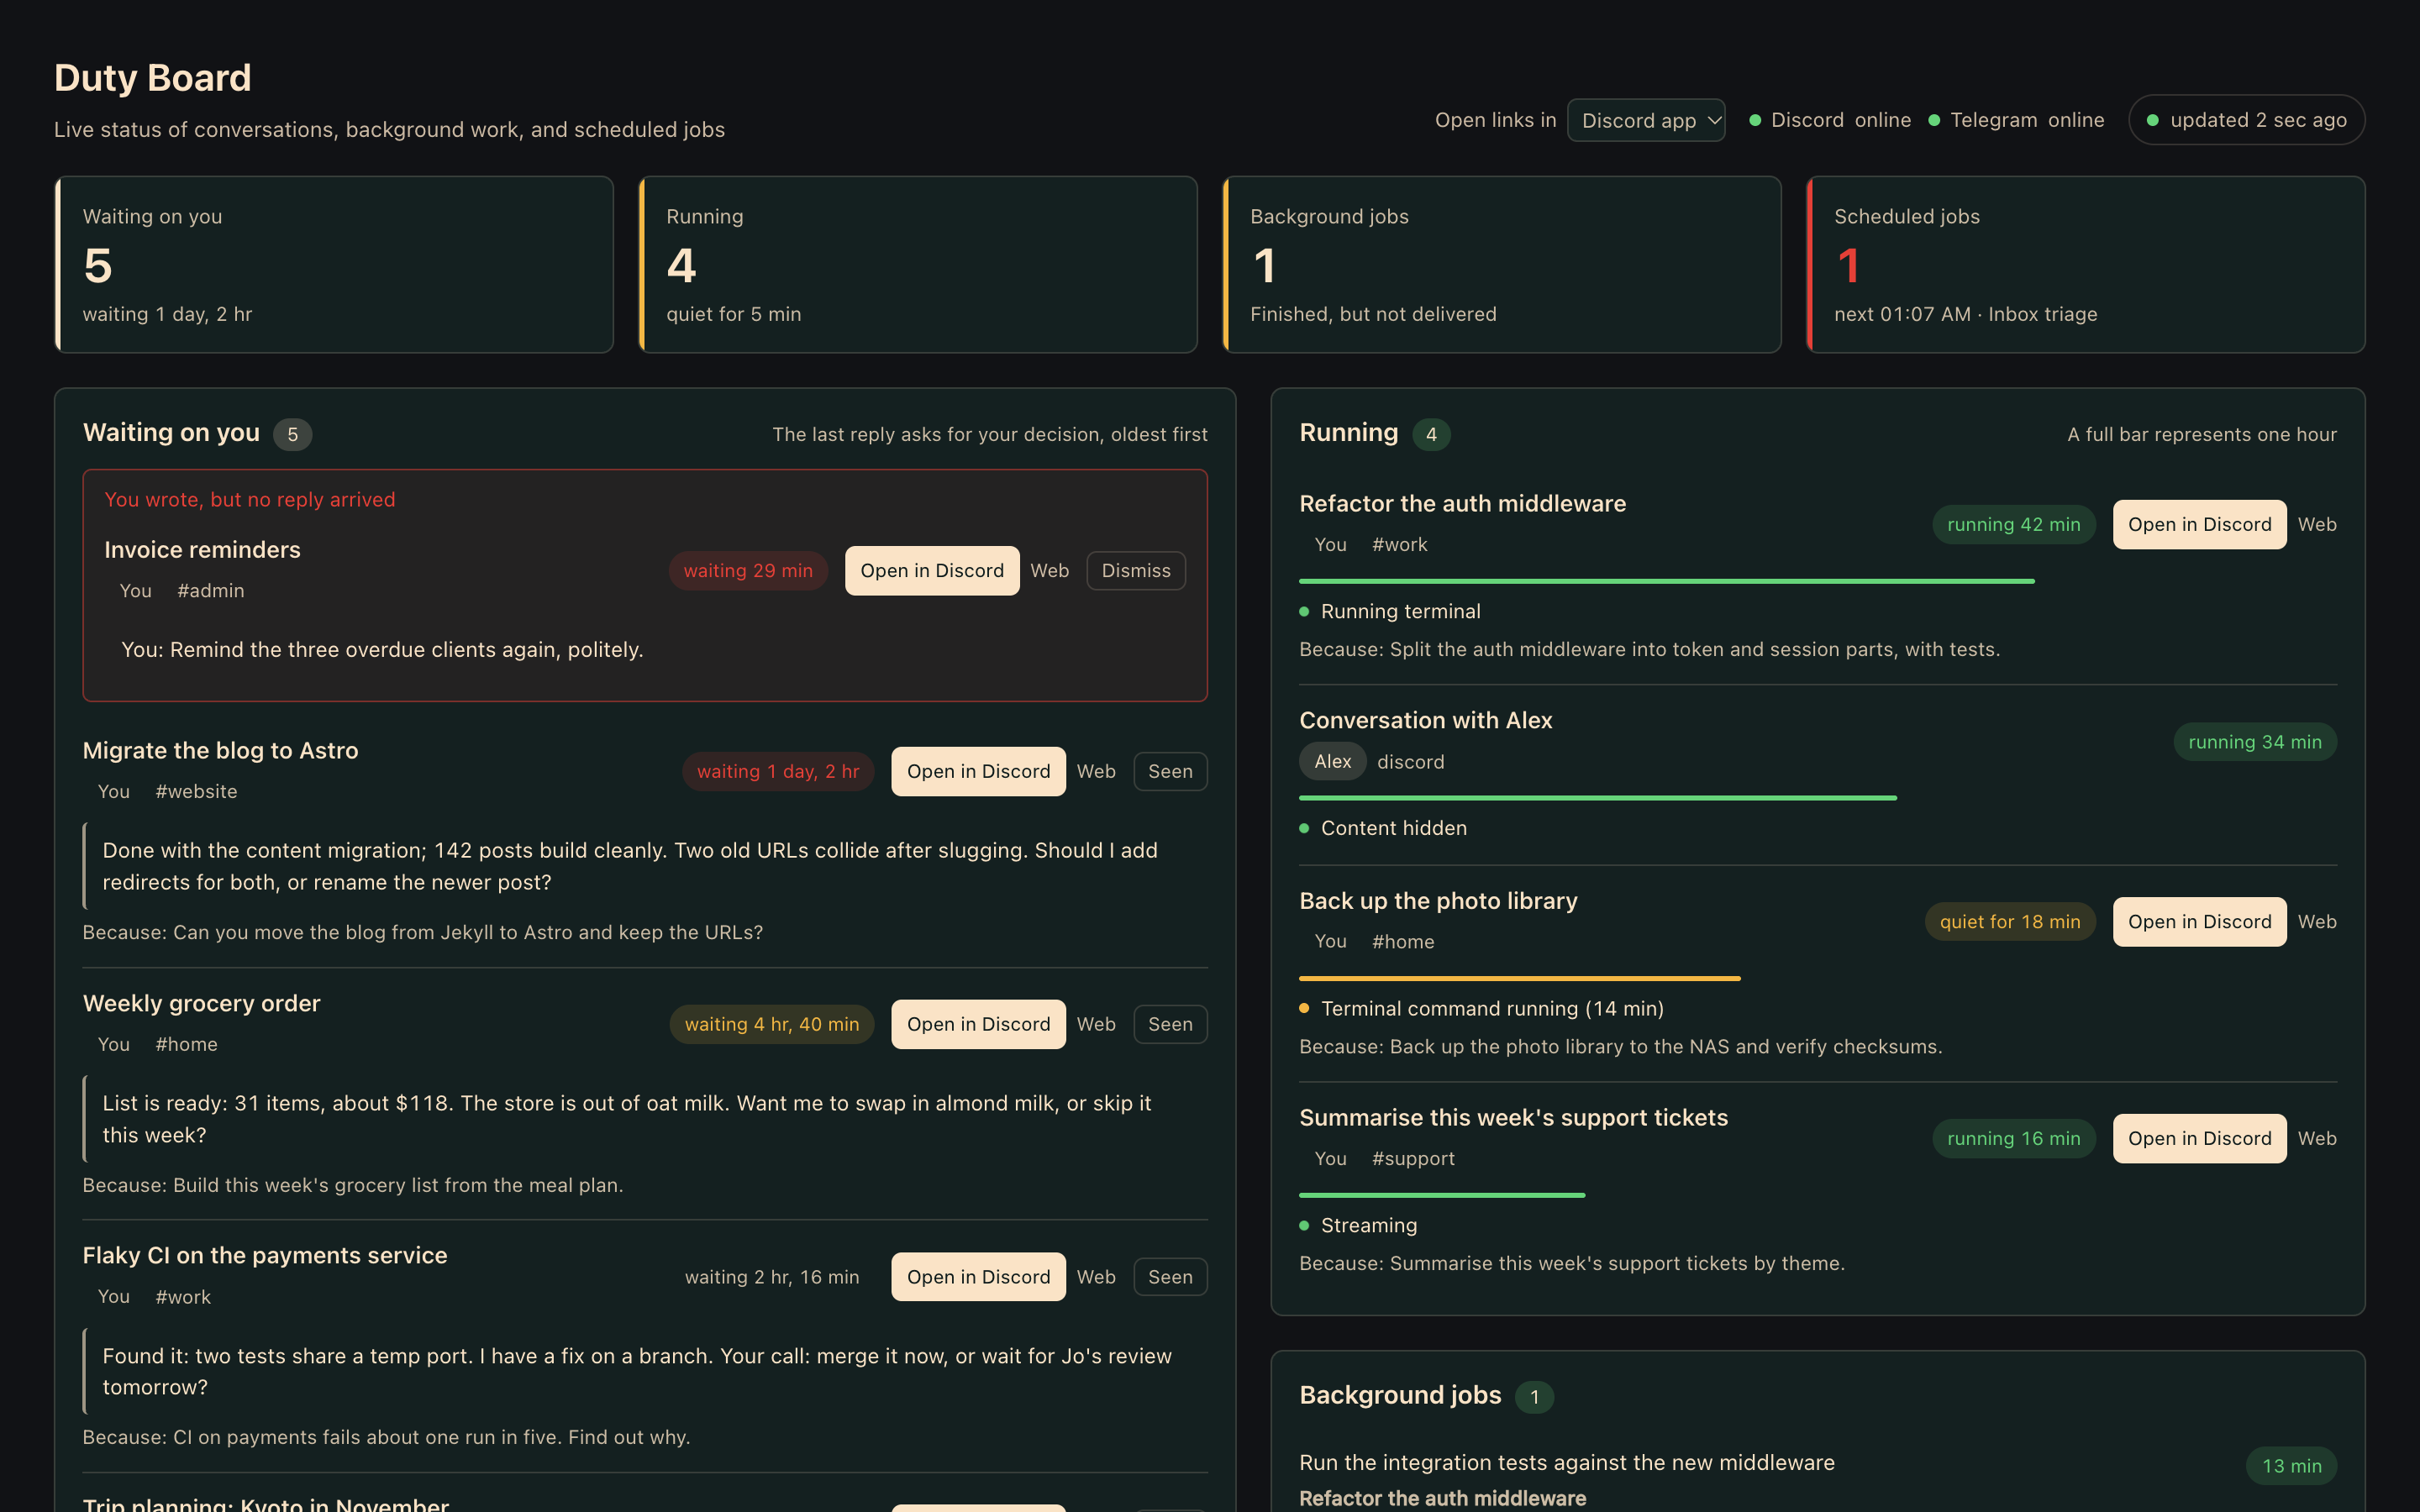The height and width of the screenshot is (1512, 2420).
Task: Click the 'updated 2 sec ago' status pill
Action: [x=2247, y=120]
